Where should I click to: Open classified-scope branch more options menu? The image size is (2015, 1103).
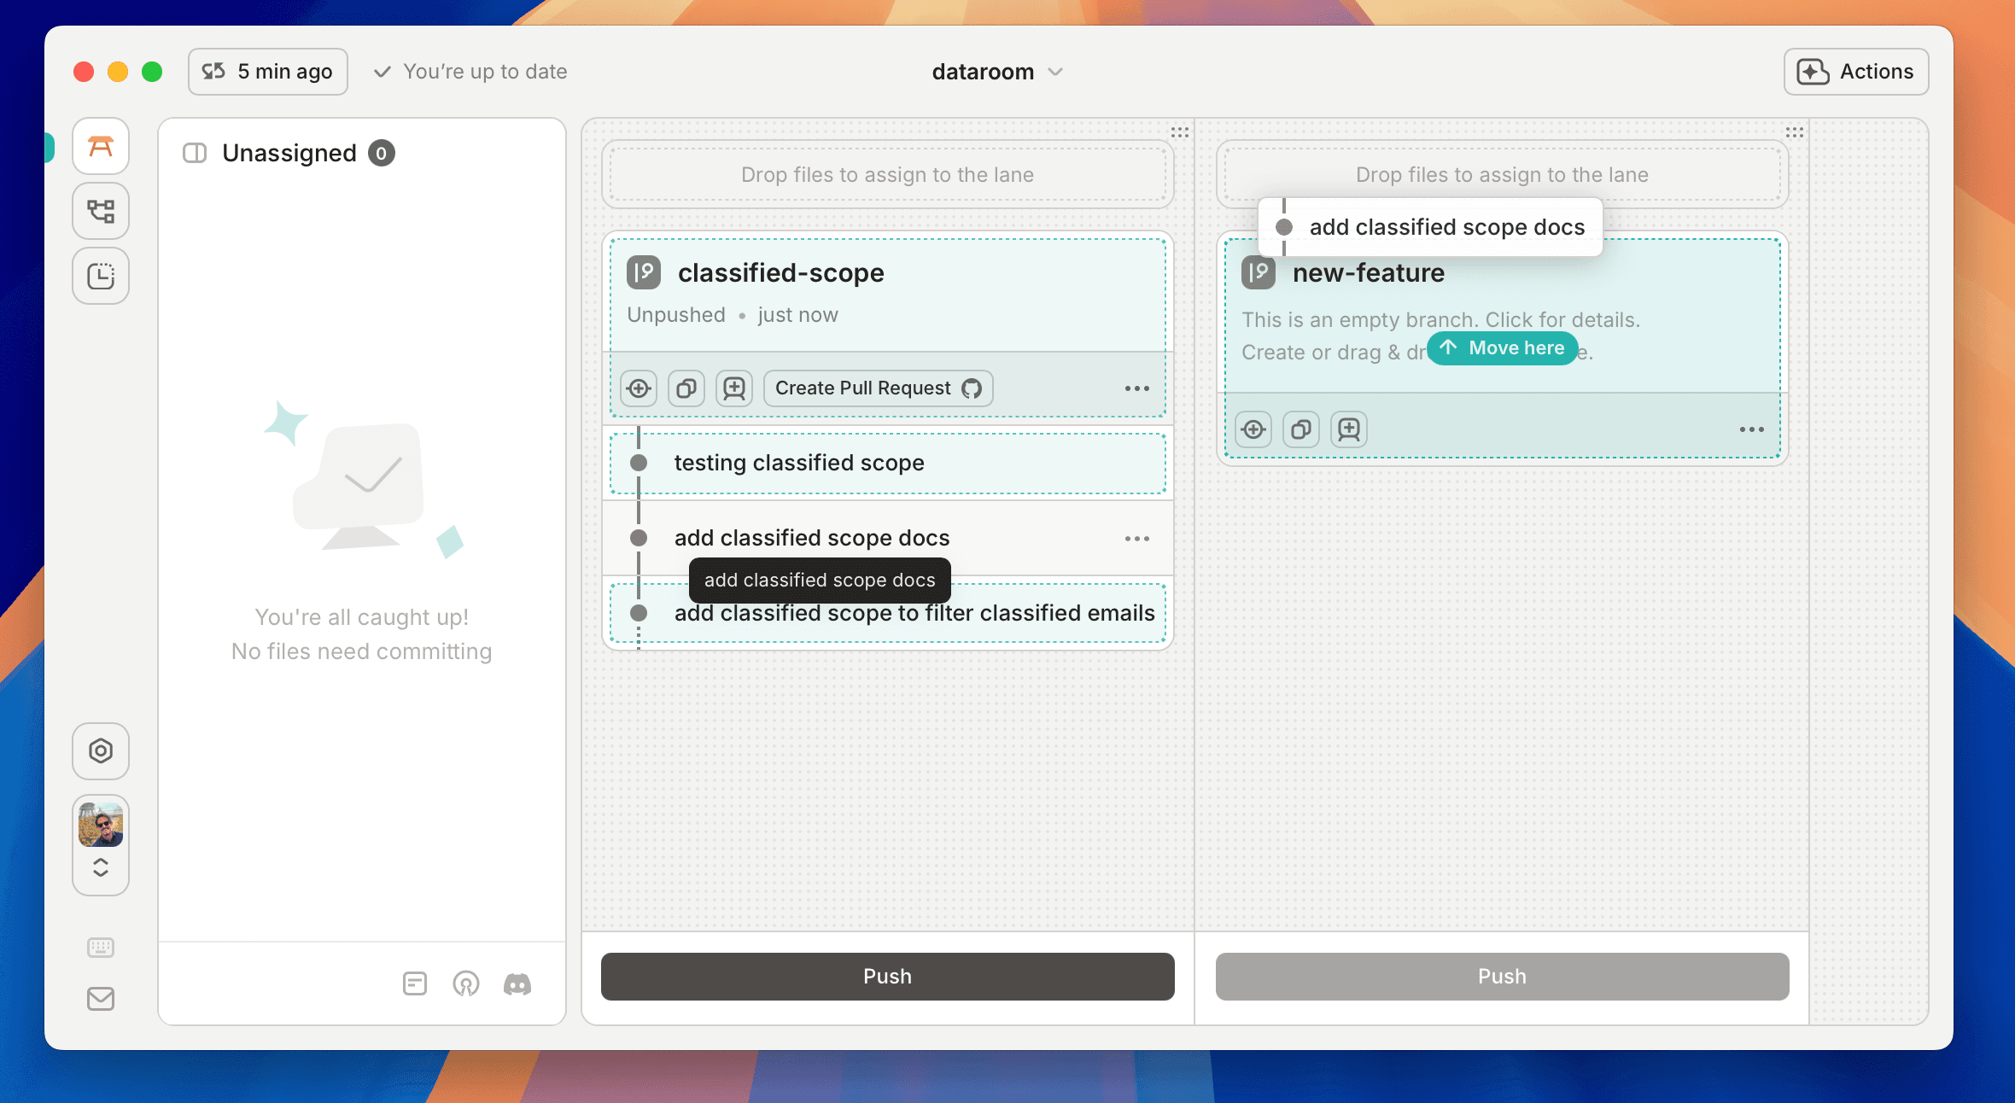tap(1136, 388)
